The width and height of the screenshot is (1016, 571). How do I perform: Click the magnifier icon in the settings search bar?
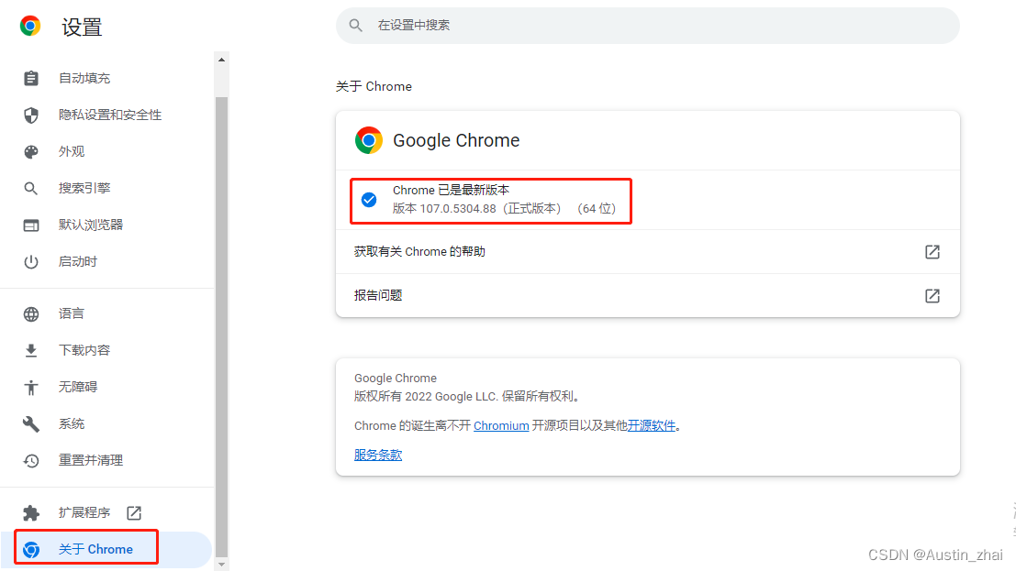355,26
